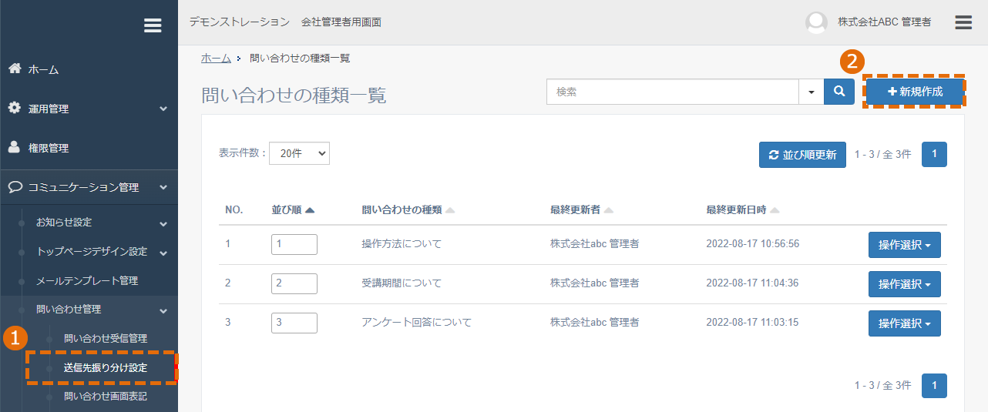The width and height of the screenshot is (988, 412).
Task: Open 操作選択 for アンケート回答について row
Action: [x=905, y=323]
